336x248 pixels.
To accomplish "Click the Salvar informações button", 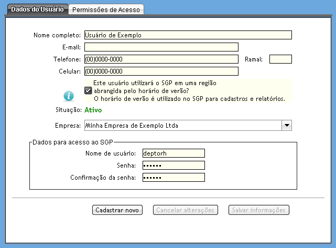I will [259, 210].
